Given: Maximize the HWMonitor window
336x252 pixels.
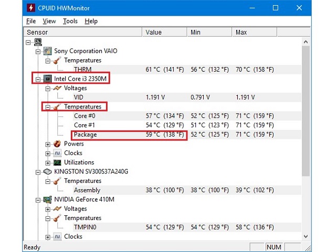Looking at the screenshot, I should tap(276, 8).
